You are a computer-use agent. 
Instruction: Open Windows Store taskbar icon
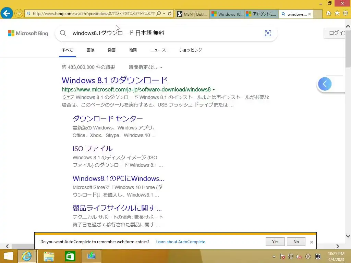[x=70, y=256]
